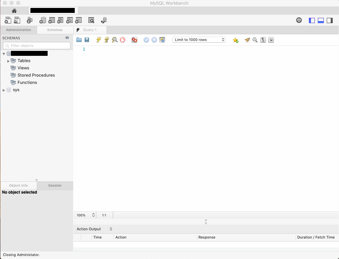339x259 pixels.
Task: Open the redacted connection tab
Action: pos(53,10)
